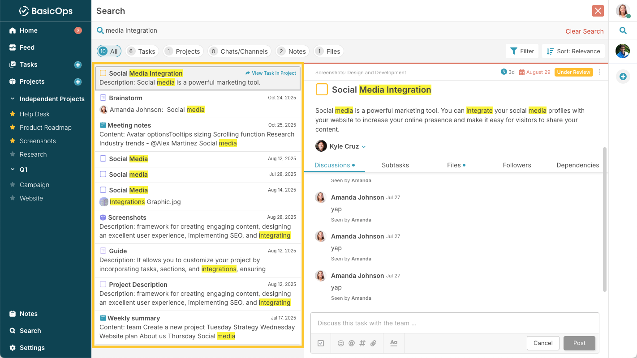
Task: Click the Post button
Action: tap(579, 343)
